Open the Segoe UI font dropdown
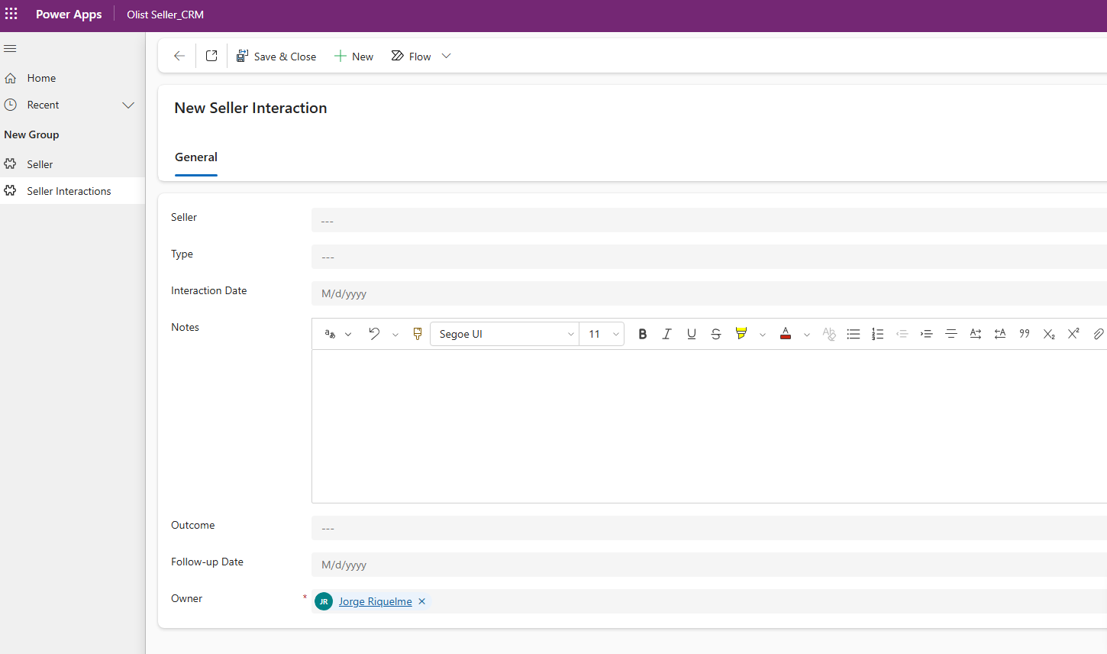 504,334
